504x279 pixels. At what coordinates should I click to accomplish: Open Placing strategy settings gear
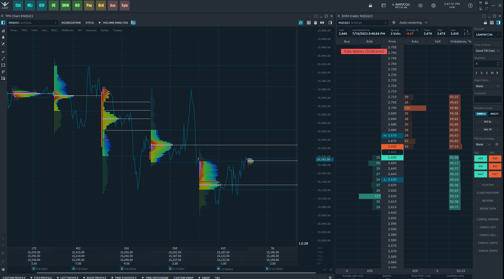point(497,144)
